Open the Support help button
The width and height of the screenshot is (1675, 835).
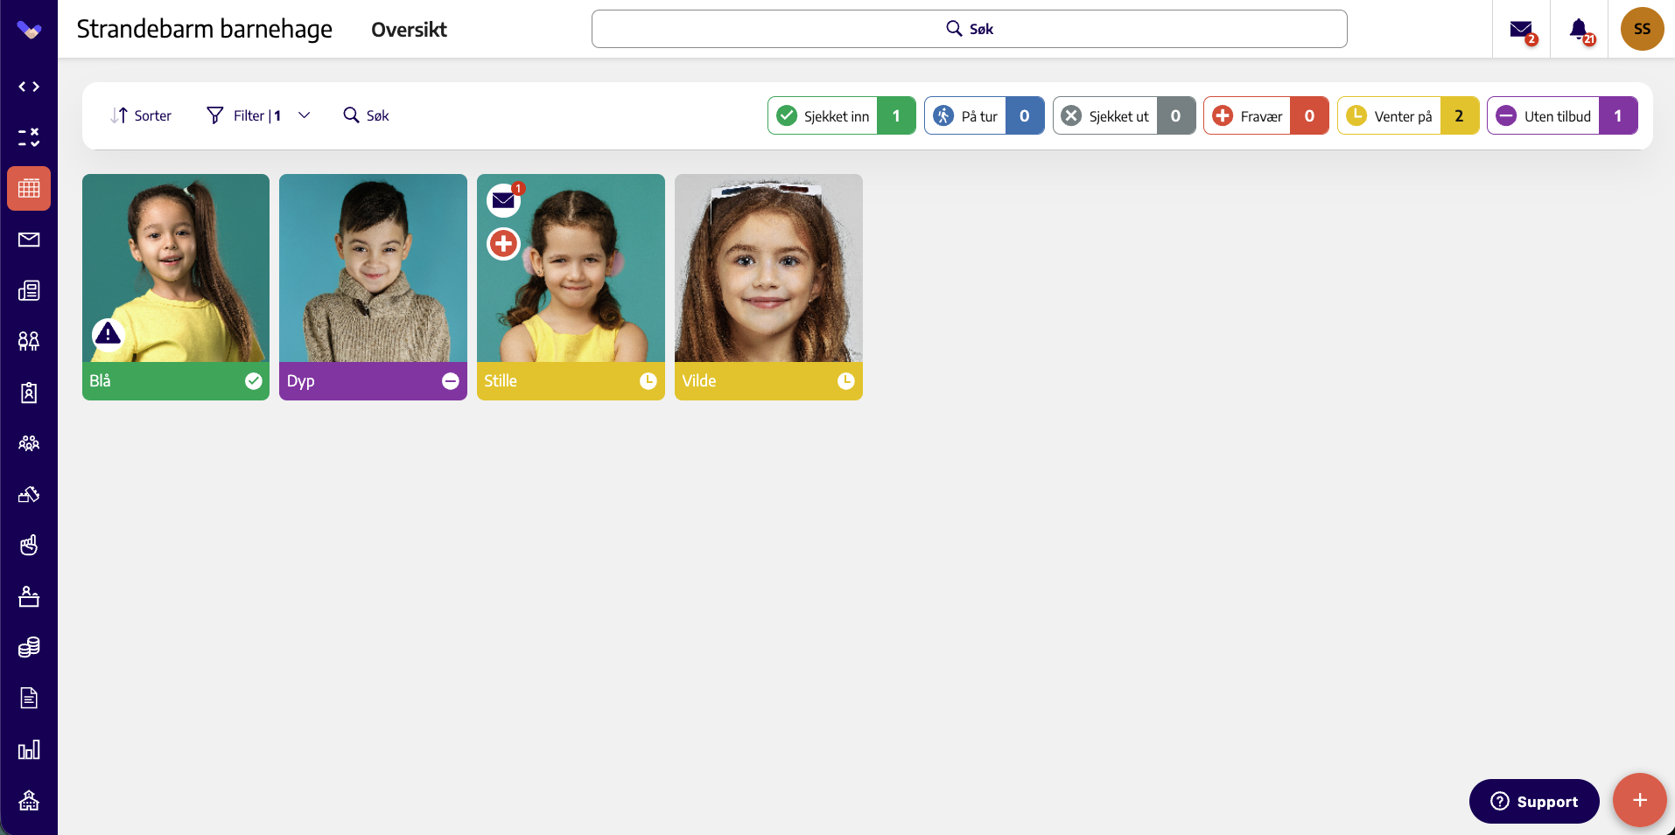tap(1534, 801)
